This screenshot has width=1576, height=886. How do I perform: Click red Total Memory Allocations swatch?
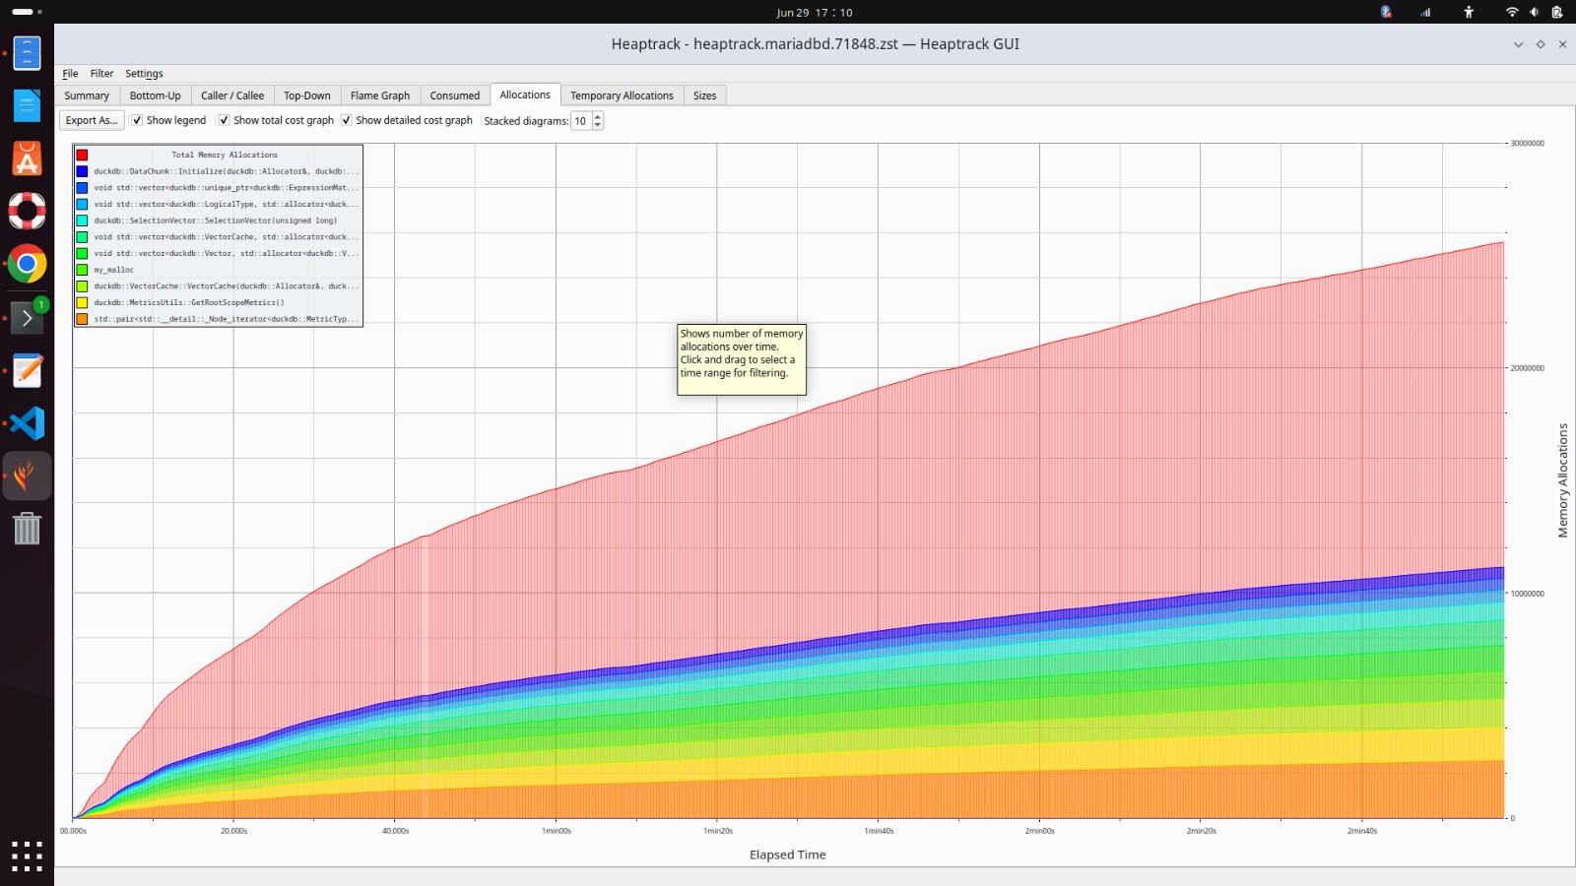click(82, 155)
